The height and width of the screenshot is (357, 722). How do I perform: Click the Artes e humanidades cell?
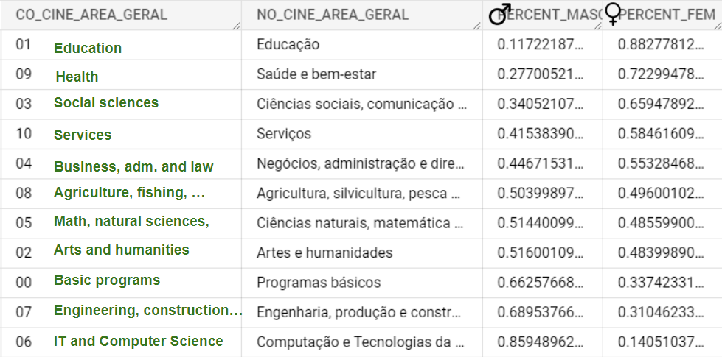[324, 252]
